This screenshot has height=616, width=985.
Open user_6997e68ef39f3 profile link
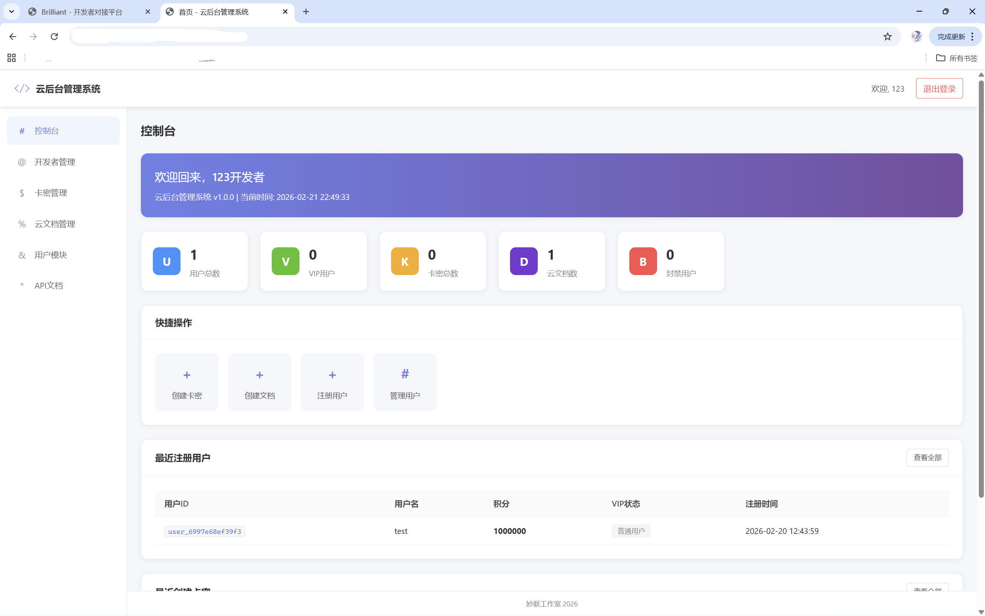[204, 531]
